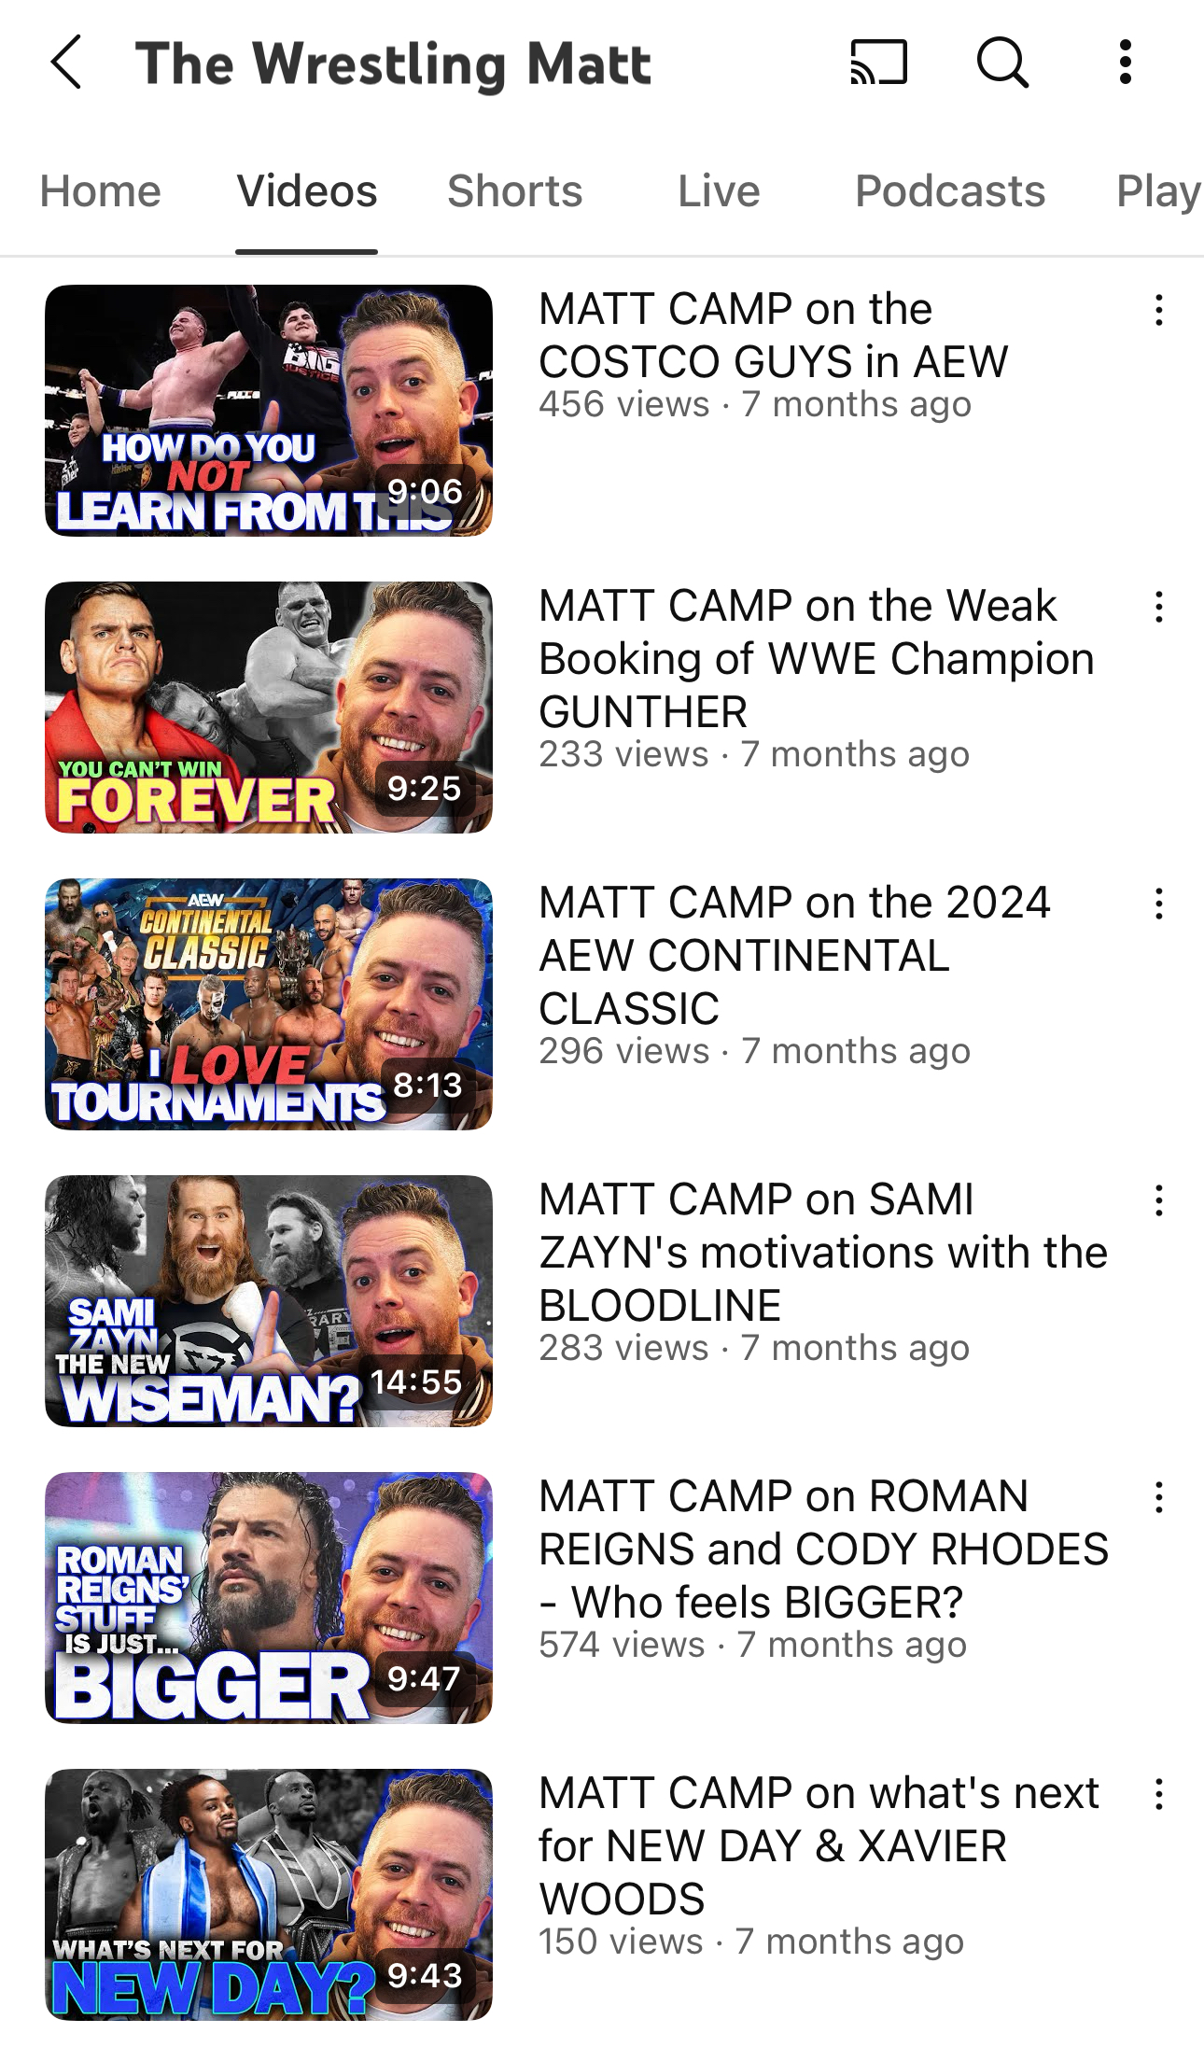The height and width of the screenshot is (2047, 1204).
Task: Play the 'What's Next for New Day?' thumbnail
Action: (269, 1895)
